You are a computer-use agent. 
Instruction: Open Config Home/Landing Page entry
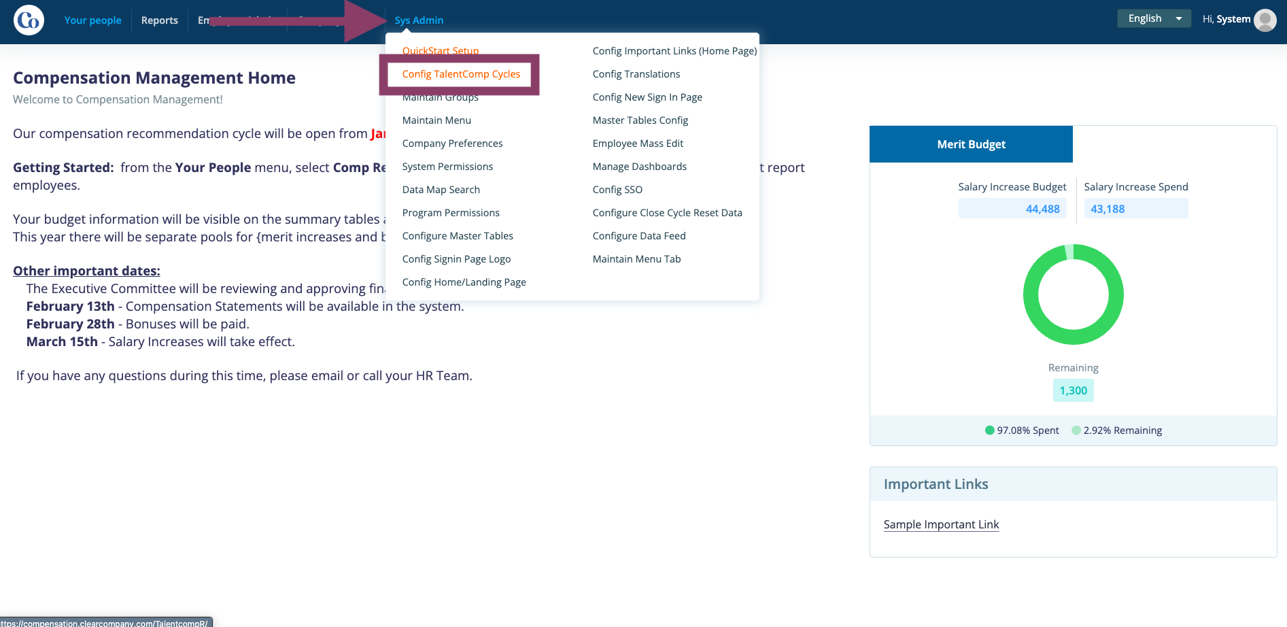[464, 282]
